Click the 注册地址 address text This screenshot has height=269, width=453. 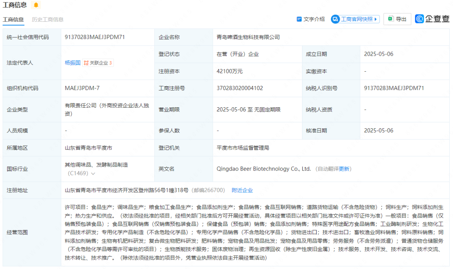(127, 190)
